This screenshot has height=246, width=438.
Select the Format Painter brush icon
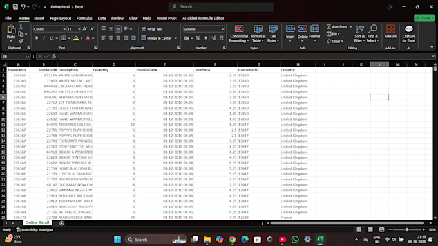click(x=21, y=41)
